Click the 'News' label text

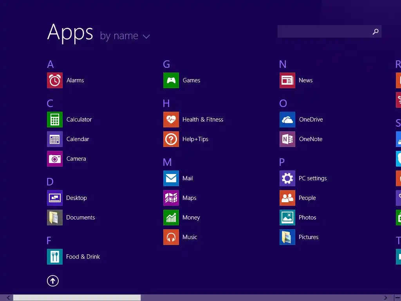pos(305,80)
